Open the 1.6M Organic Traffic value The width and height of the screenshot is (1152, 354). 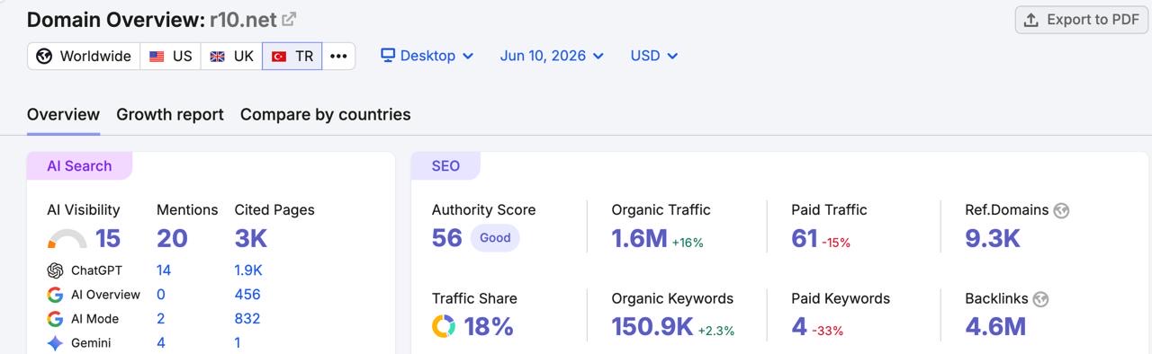[639, 238]
